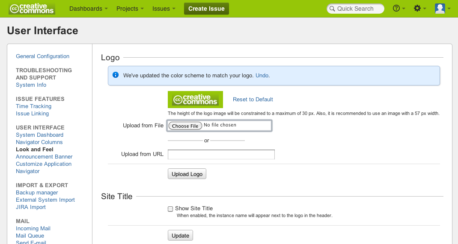The height and width of the screenshot is (244, 458).
Task: Click the Creative Commons logo in header
Action: (x=32, y=9)
